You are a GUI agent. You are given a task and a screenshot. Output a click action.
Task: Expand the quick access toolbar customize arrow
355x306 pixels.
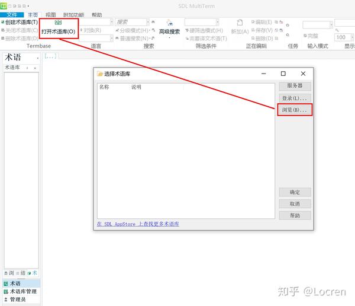point(28,6)
